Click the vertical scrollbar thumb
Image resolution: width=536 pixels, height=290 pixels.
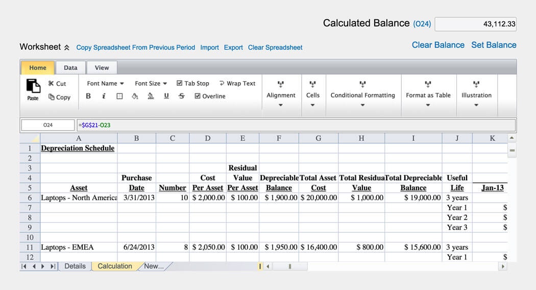(x=511, y=150)
